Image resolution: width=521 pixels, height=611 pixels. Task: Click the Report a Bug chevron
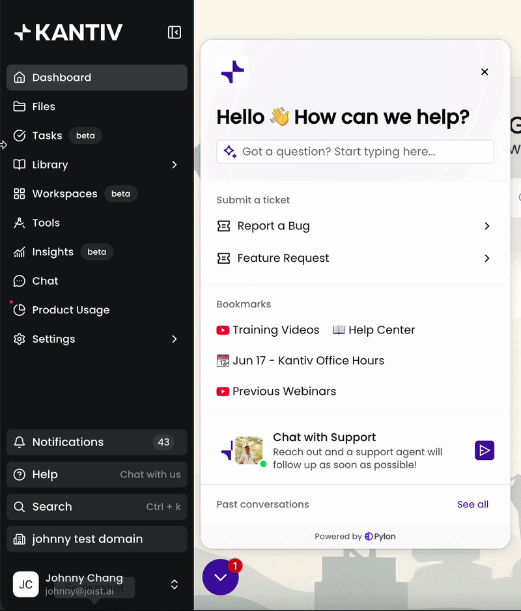click(x=486, y=226)
